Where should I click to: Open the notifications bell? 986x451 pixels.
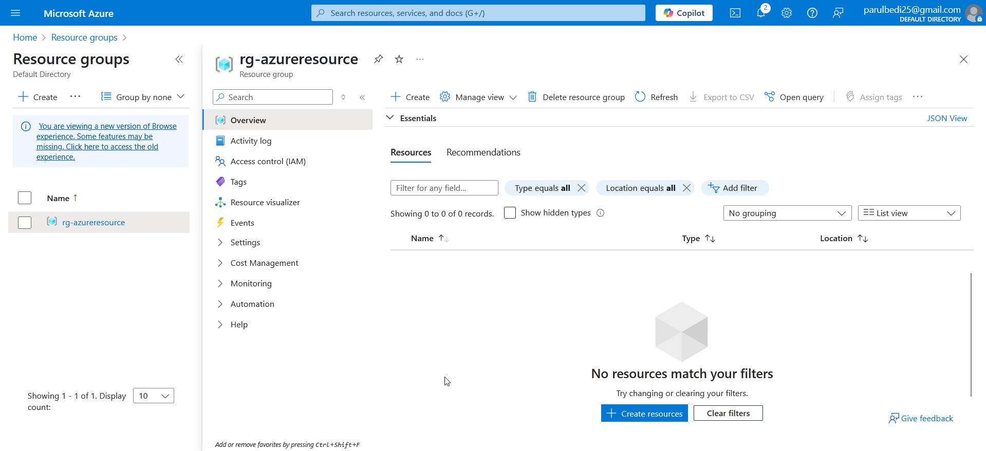(761, 13)
